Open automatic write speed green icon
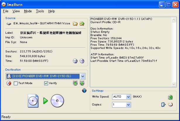 170,97
